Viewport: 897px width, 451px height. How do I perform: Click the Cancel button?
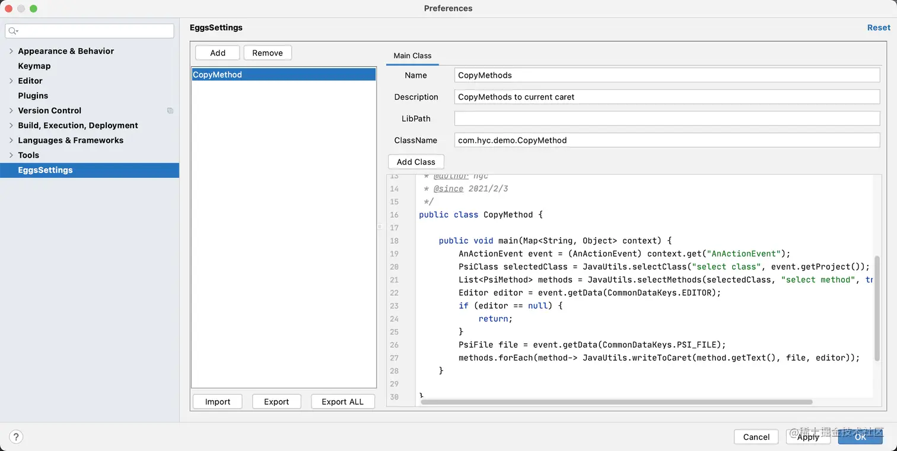click(756, 437)
